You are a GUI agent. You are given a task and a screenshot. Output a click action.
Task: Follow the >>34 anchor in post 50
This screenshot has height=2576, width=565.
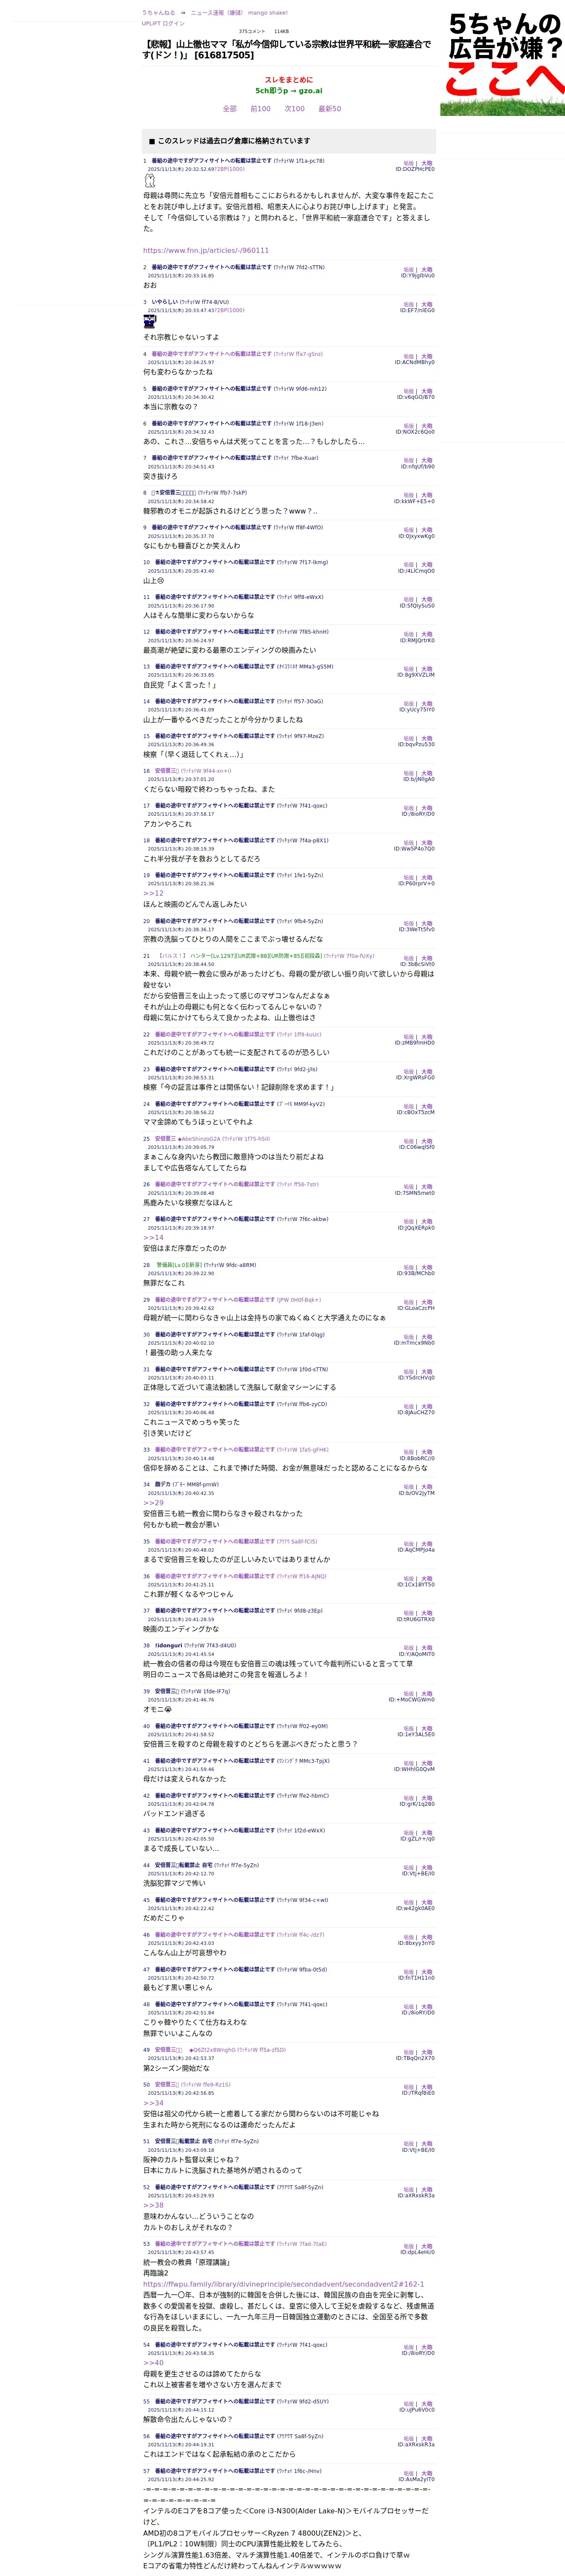[153, 2103]
